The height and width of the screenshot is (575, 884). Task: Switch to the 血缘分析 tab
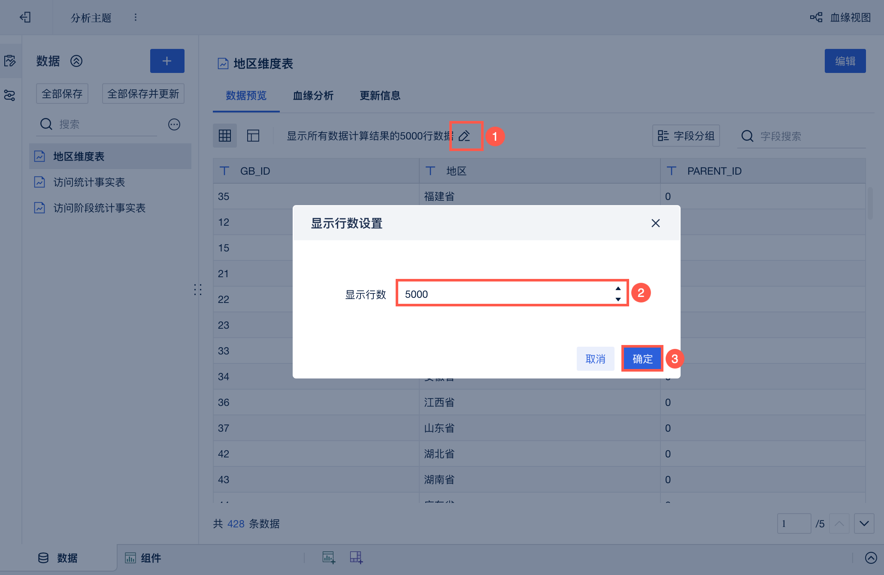(x=313, y=95)
